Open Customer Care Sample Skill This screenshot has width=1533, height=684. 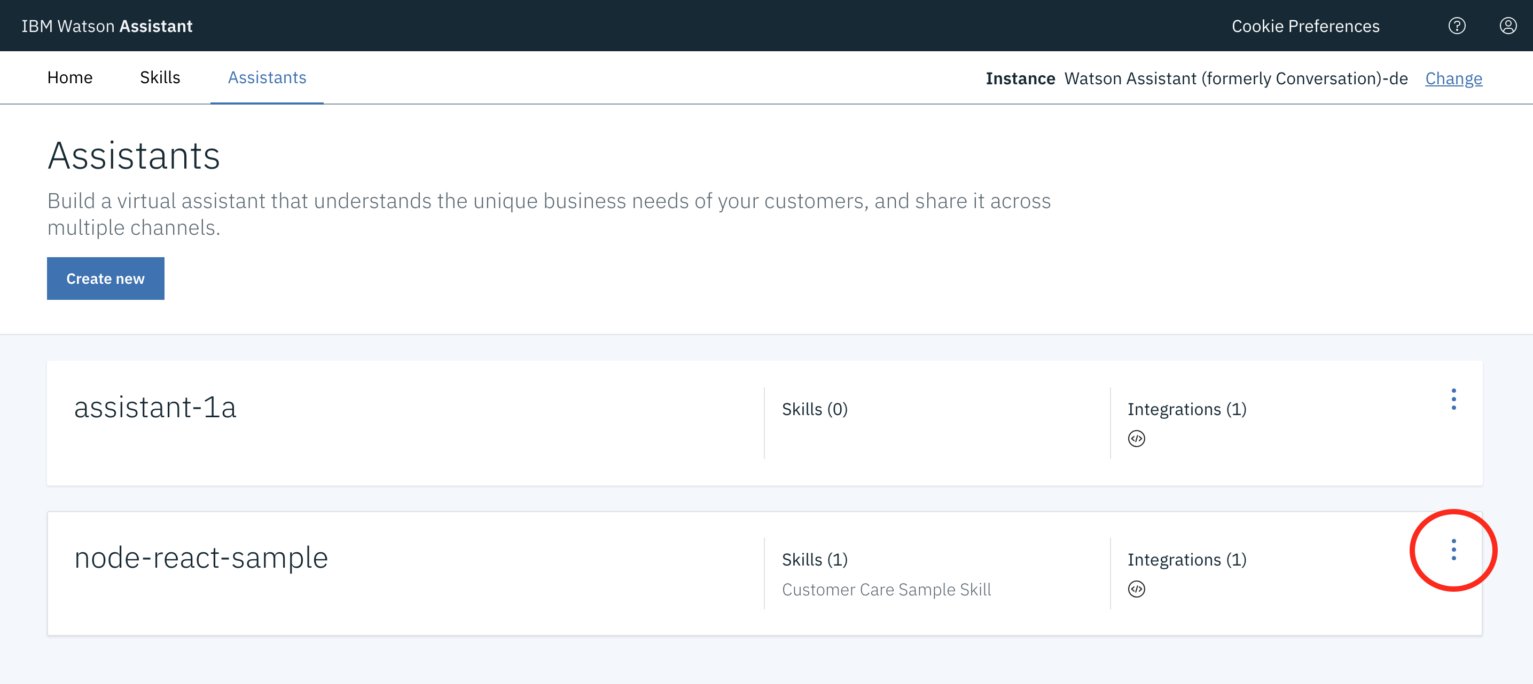pyautogui.click(x=886, y=590)
